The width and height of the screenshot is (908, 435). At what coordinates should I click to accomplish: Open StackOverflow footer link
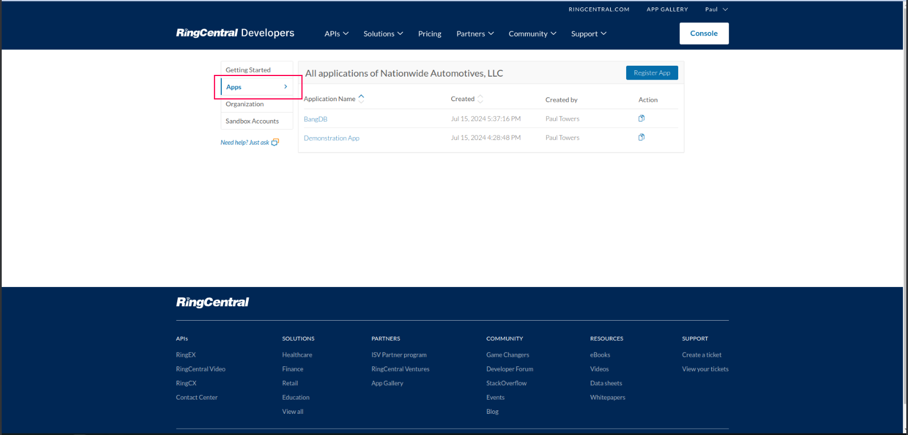coord(507,384)
